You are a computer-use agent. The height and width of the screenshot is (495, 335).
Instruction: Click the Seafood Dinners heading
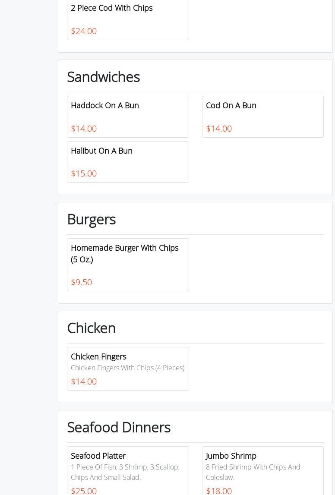[119, 427]
